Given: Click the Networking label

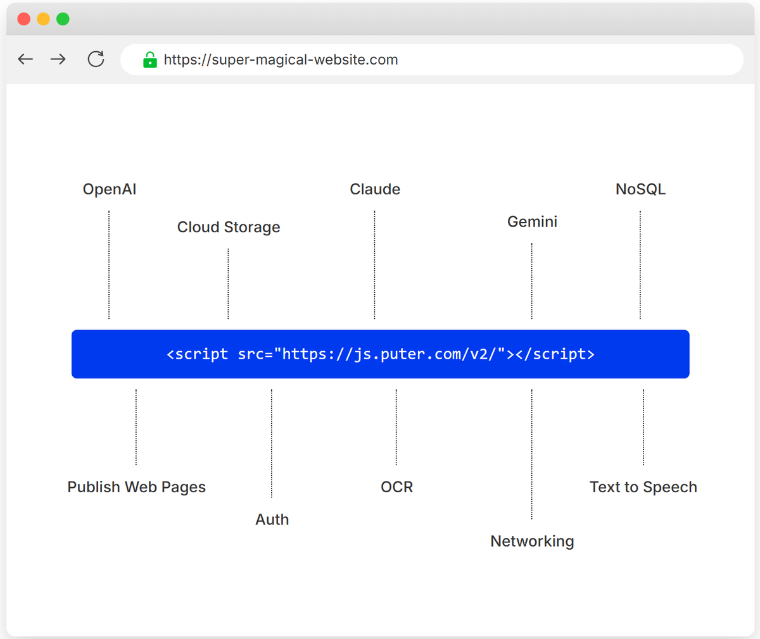Looking at the screenshot, I should tap(532, 542).
